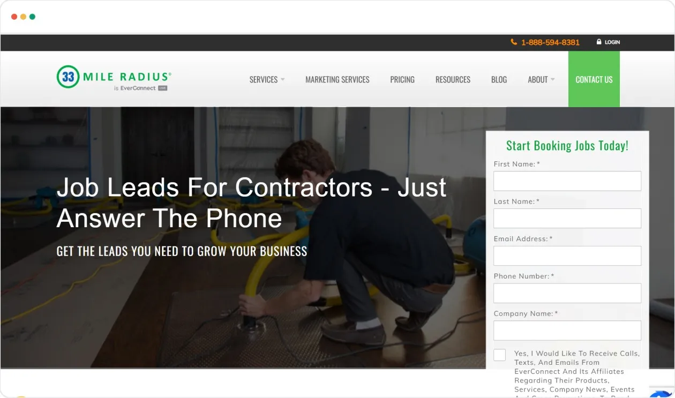Image resolution: width=675 pixels, height=398 pixels.
Task: Focus the Company Name input
Action: coord(567,331)
